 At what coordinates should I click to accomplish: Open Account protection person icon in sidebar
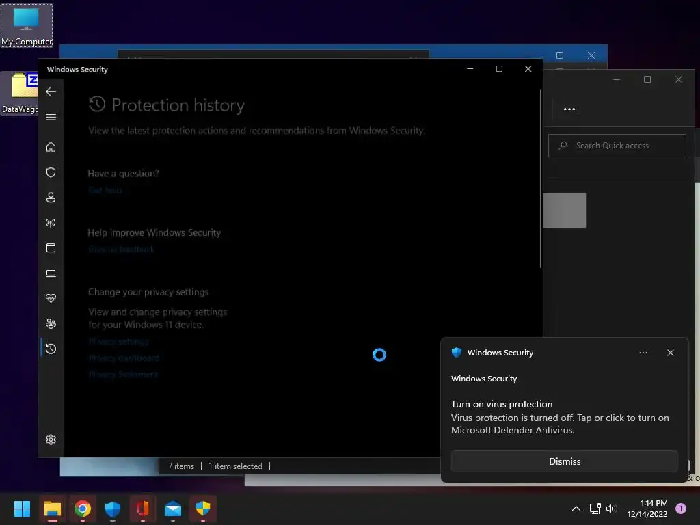[x=51, y=198]
